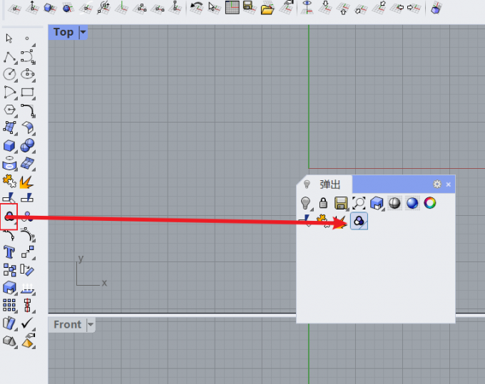Choose the Polygon tool

pos(9,110)
